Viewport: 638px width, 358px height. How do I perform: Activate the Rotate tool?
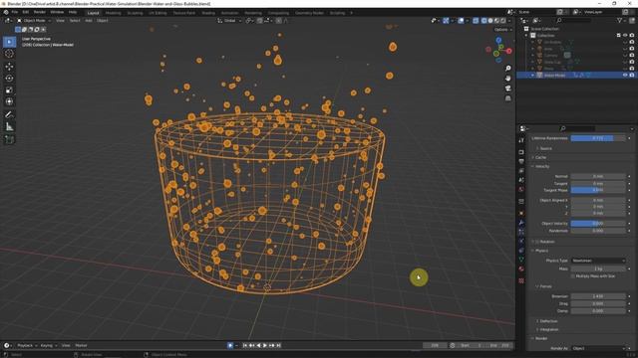[9, 78]
